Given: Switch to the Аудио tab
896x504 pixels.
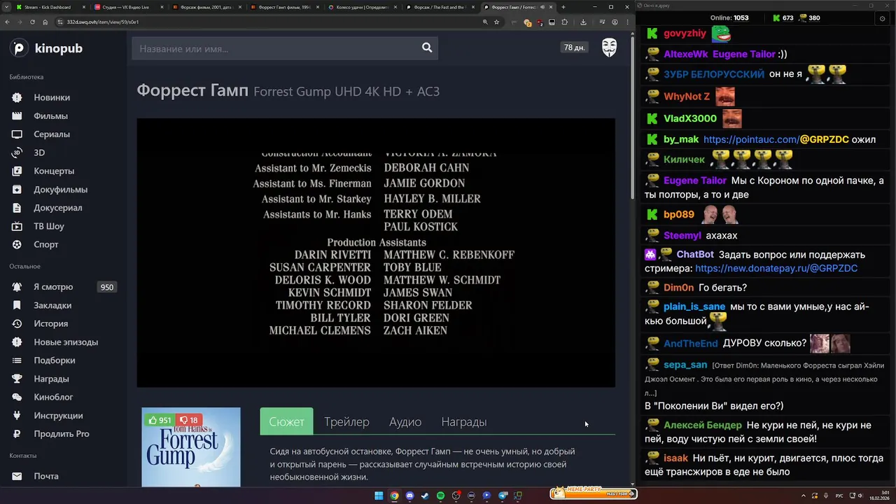Looking at the screenshot, I should (x=405, y=421).
